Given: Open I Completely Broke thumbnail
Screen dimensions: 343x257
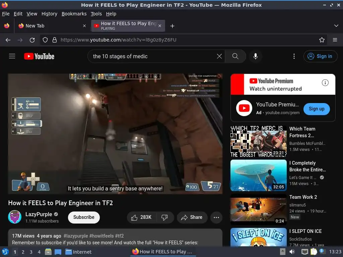Looking at the screenshot, I should (x=259, y=175).
